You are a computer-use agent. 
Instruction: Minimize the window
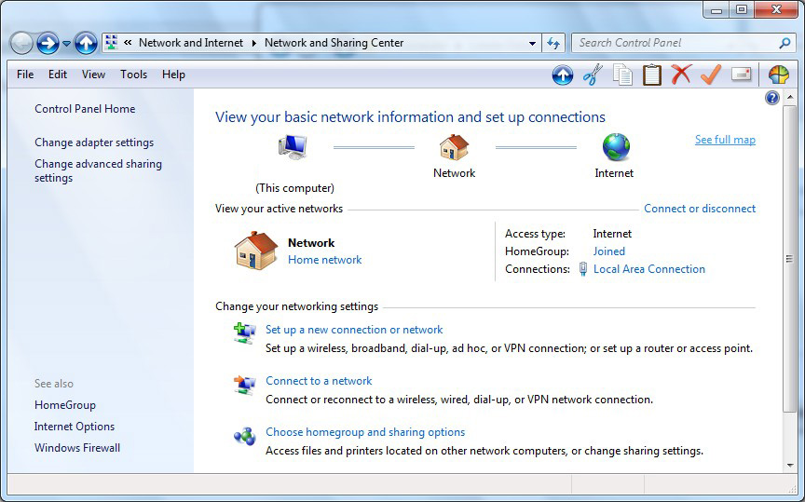click(x=717, y=9)
